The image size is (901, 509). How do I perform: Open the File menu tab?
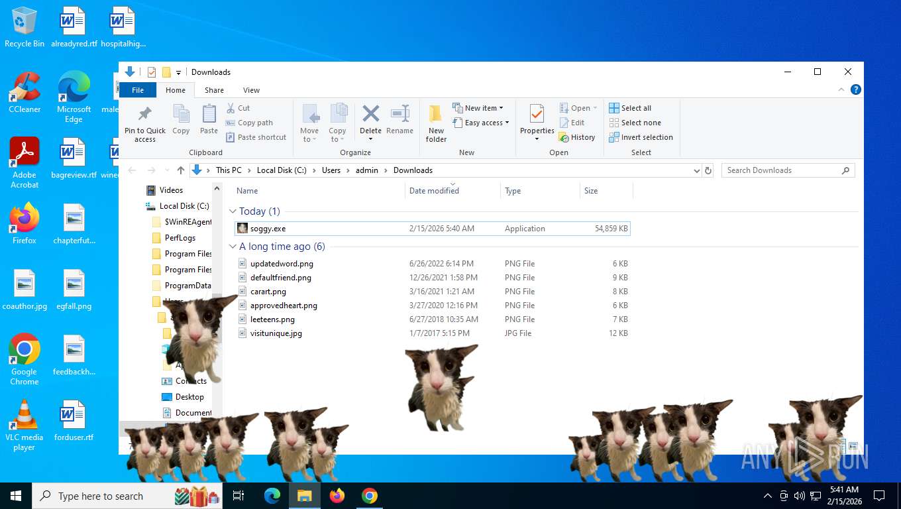[x=138, y=90]
